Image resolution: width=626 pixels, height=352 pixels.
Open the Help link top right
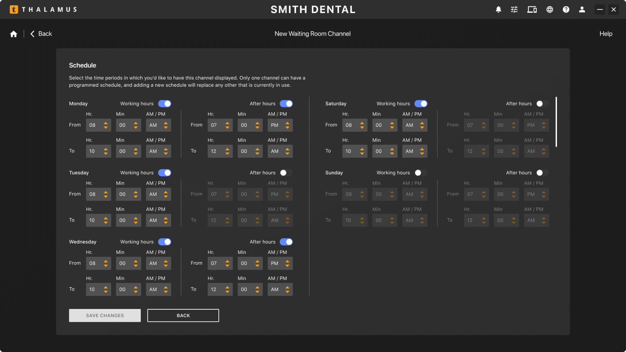coord(605,33)
